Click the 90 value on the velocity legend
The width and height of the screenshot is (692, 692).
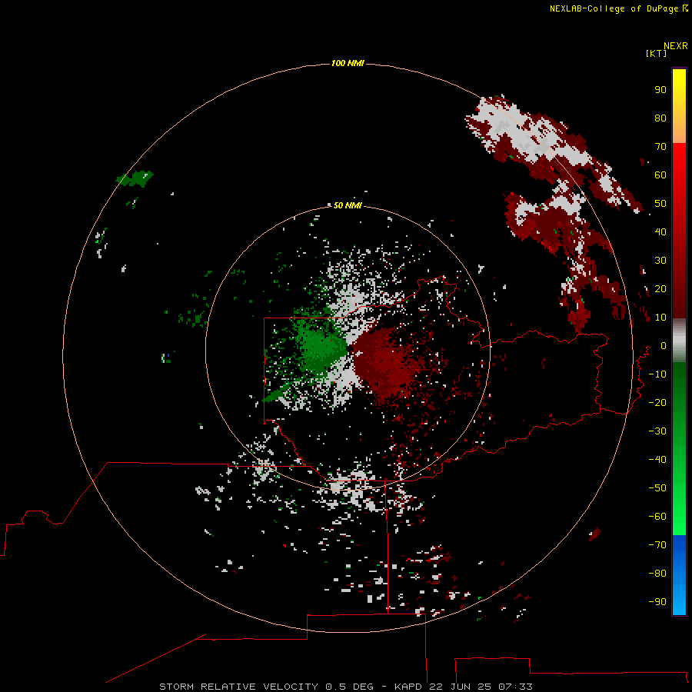point(660,90)
